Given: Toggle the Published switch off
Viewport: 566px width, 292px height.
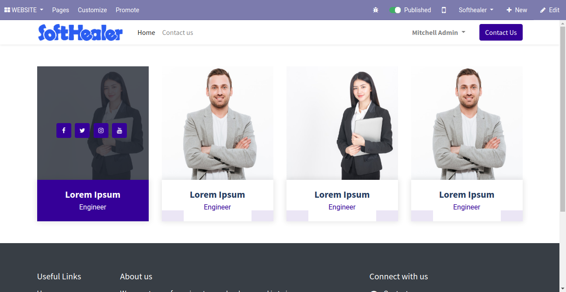Looking at the screenshot, I should click(395, 10).
